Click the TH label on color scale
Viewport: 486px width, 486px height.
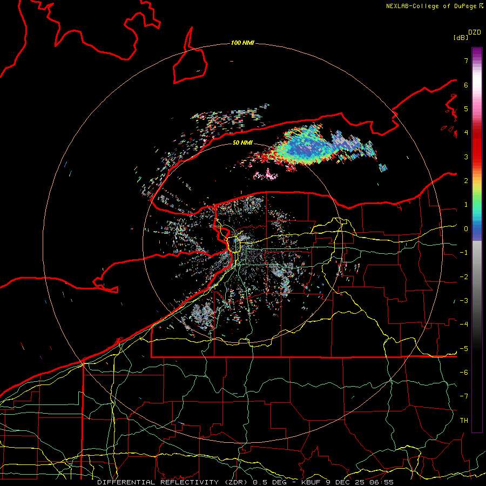click(464, 421)
